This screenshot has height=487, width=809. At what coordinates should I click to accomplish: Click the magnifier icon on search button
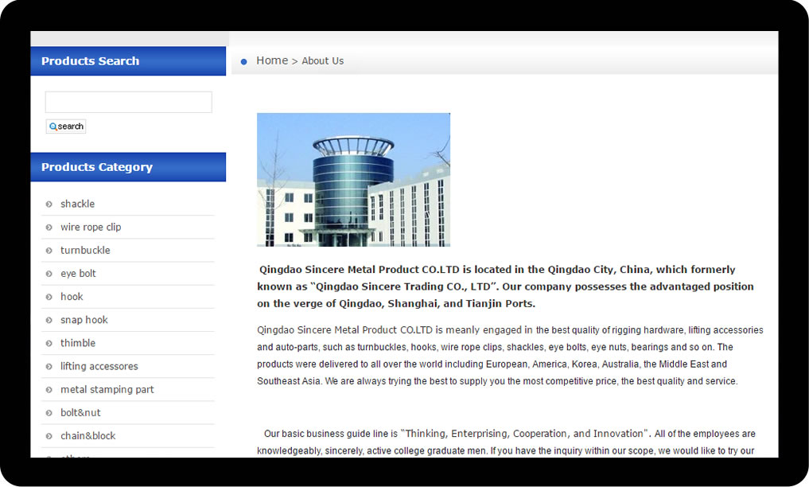coord(53,127)
